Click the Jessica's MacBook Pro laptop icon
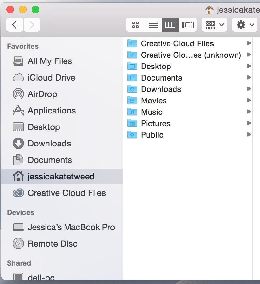Viewport: 260px width, 284px height. click(18, 227)
